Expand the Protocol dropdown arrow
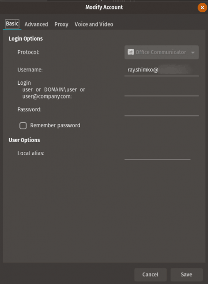This screenshot has height=284, width=208. [193, 53]
